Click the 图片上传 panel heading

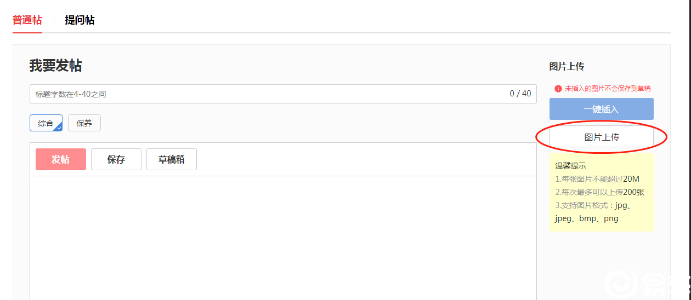pos(567,66)
